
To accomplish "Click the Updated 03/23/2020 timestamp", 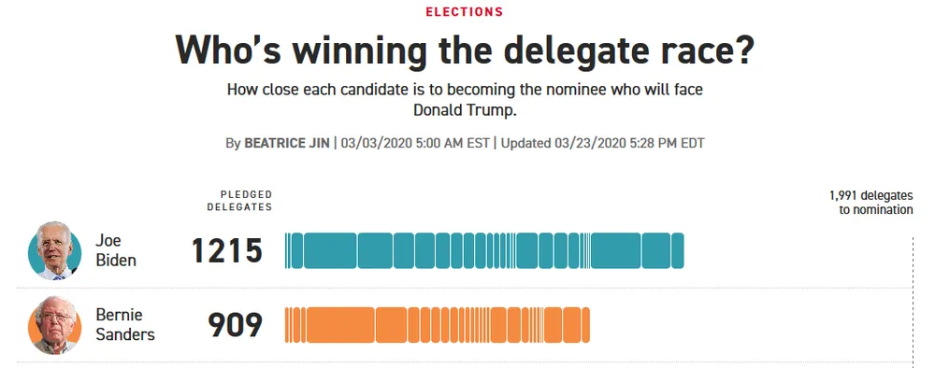I will [x=603, y=144].
